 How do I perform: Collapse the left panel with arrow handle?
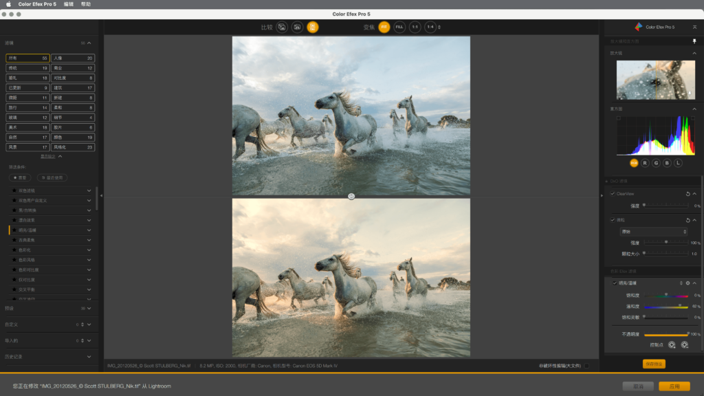[101, 196]
